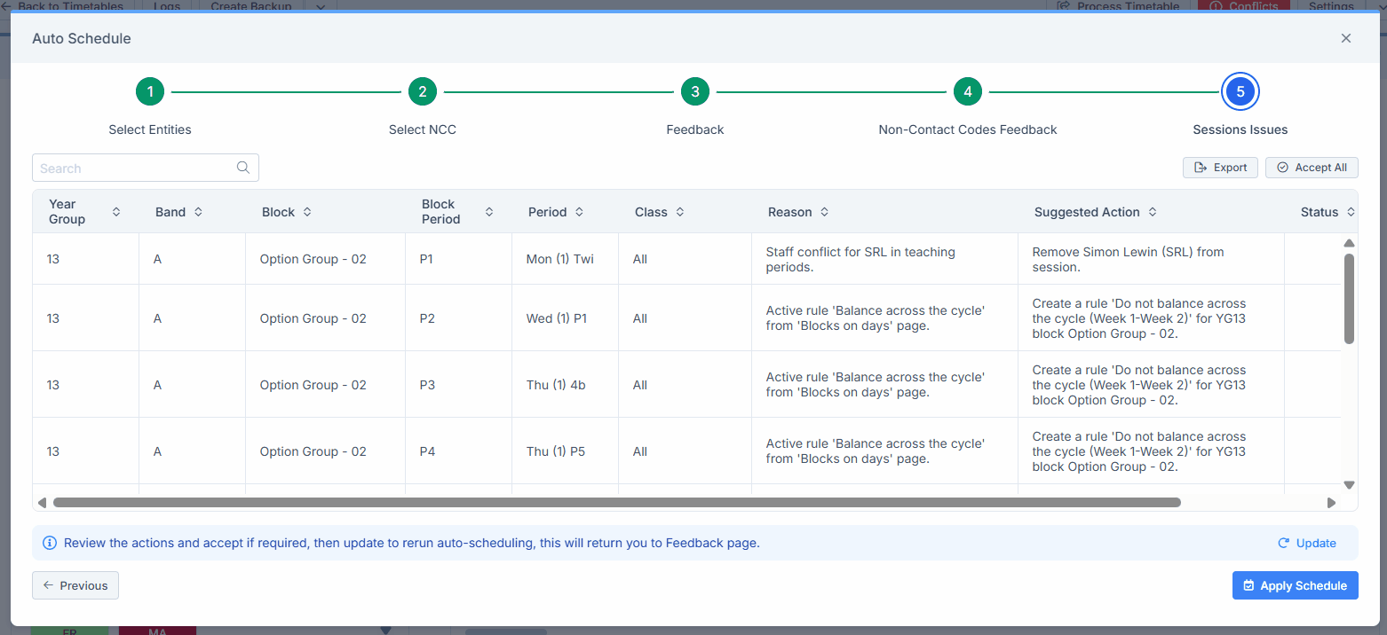This screenshot has height=635, width=1387.
Task: Return to Previous step
Action: coord(75,585)
